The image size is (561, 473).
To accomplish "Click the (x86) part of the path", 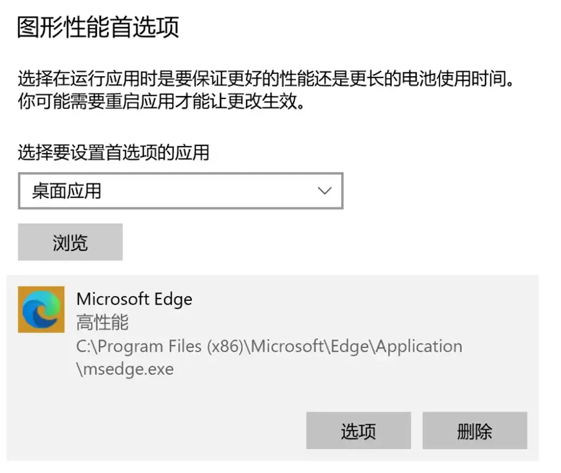I will pyautogui.click(x=222, y=345).
